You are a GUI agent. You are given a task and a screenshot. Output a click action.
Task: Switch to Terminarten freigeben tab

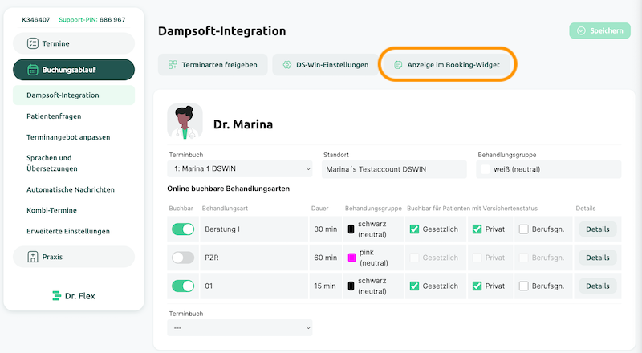[x=213, y=65]
